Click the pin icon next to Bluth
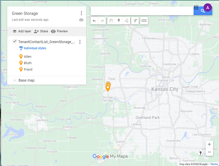The width and height of the screenshot is (219, 166). (21, 63)
